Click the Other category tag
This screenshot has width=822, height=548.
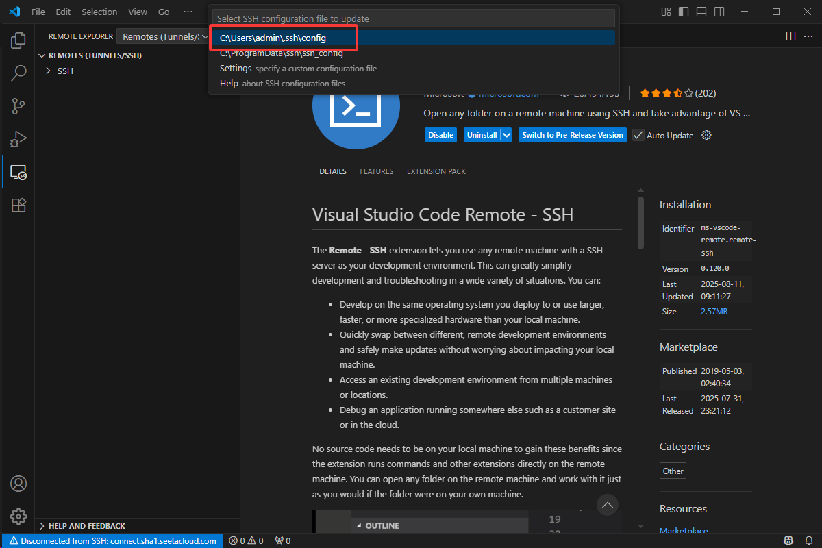point(673,471)
